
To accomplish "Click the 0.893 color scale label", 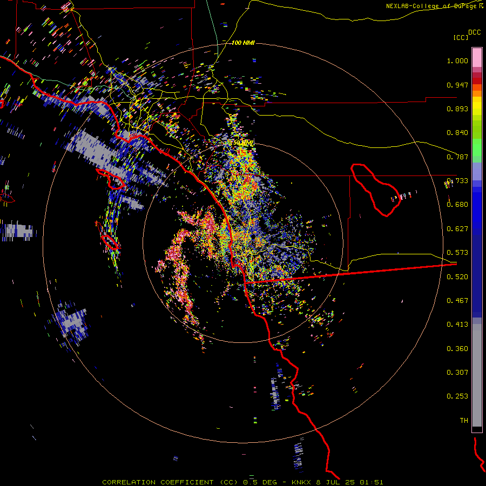I will click(457, 109).
